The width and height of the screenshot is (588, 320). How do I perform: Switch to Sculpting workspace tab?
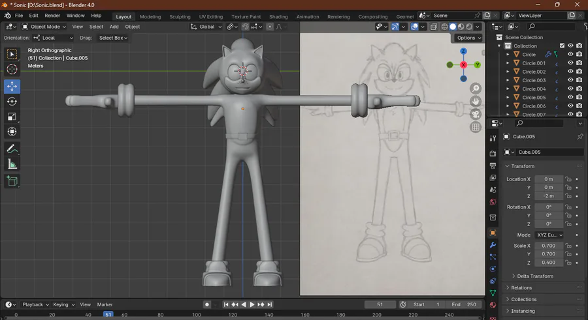(x=180, y=16)
